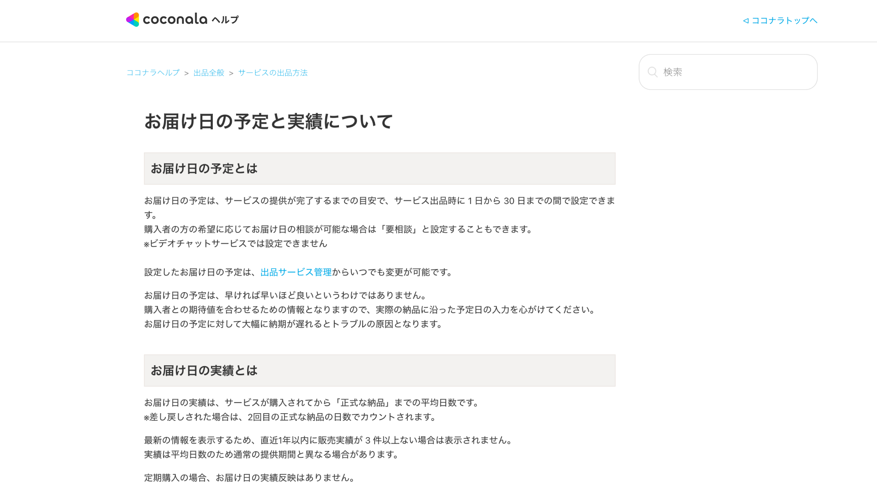
Task: Click the coconala ヘルプ wordmark text
Action: coord(191,20)
